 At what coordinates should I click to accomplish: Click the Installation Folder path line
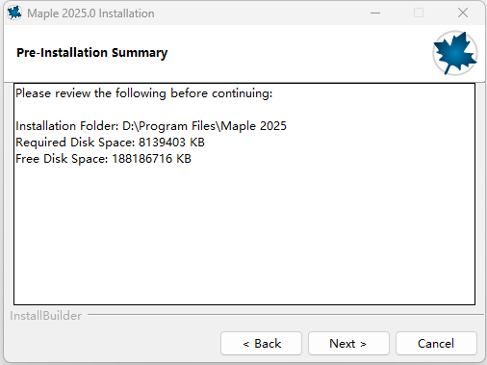pyautogui.click(x=151, y=126)
